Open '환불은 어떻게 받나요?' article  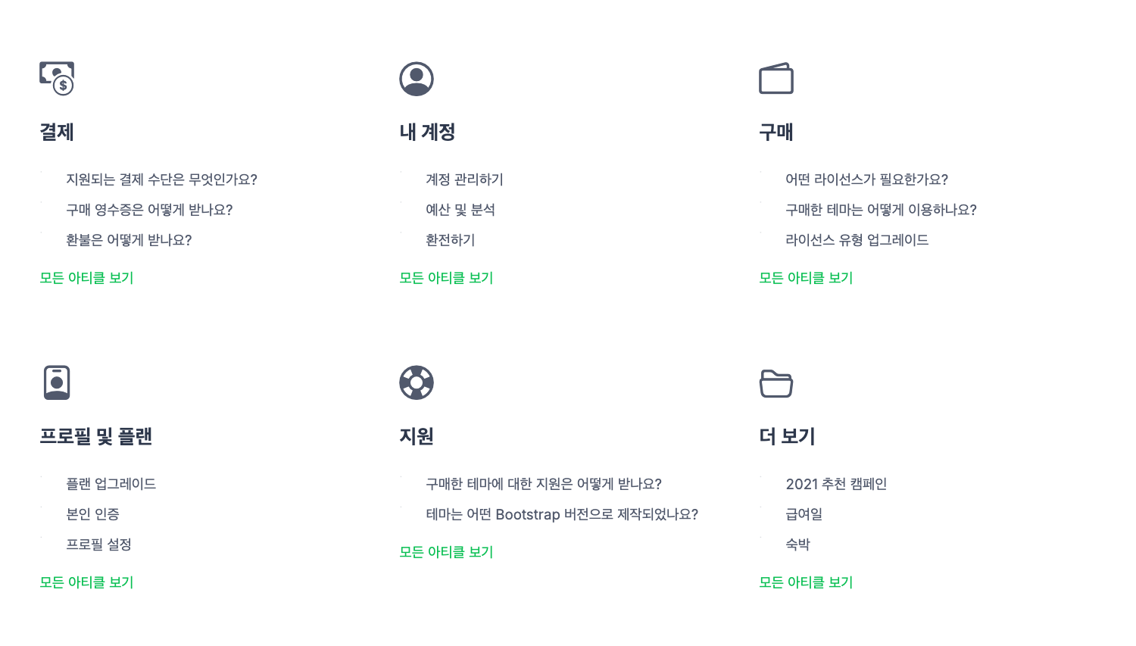[129, 240]
